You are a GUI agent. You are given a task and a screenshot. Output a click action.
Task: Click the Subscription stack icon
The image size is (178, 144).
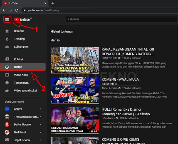7,47
